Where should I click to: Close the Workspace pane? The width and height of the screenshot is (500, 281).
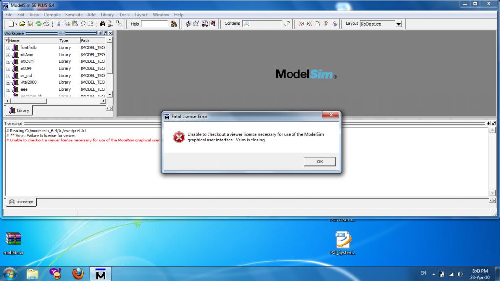(110, 33)
